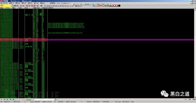Image resolution: width=196 pixels, height=103 pixels.
Task: Open the Memory map window M icon
Action: (x=49, y=6)
